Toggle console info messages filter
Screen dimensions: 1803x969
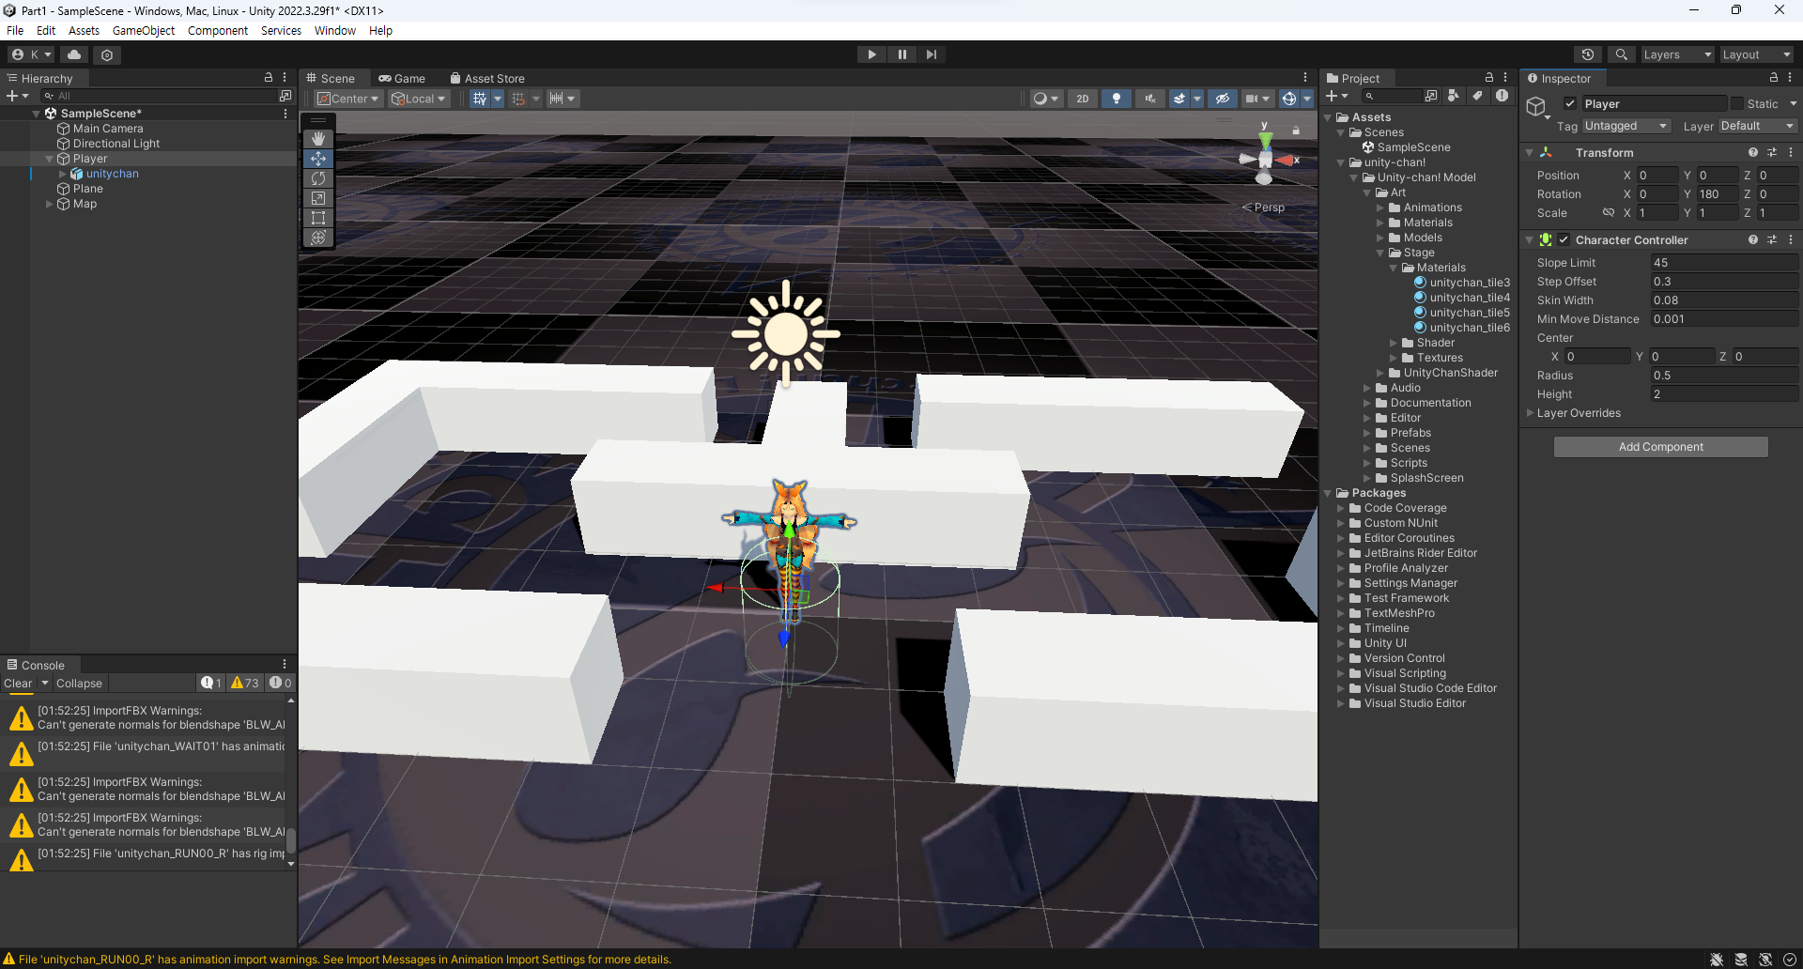pos(211,683)
